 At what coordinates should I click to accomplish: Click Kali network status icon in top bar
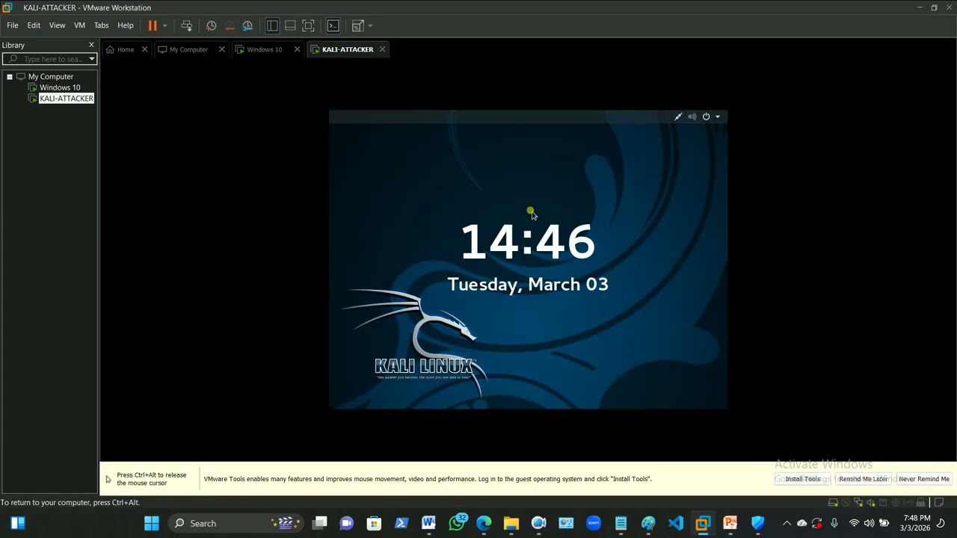(678, 117)
